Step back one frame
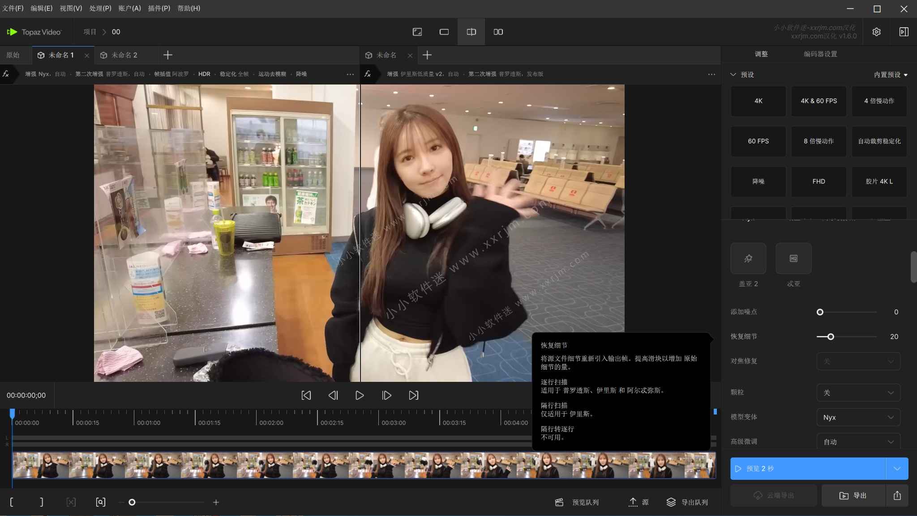 [333, 395]
